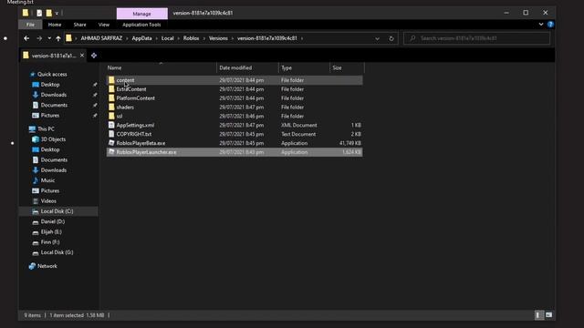Click New folder icon in title bar
Viewport: 584px width, 328px height.
click(48, 13)
